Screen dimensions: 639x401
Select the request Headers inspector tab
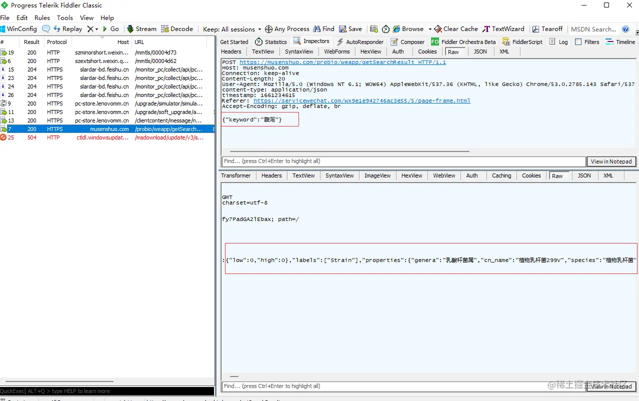tap(231, 51)
